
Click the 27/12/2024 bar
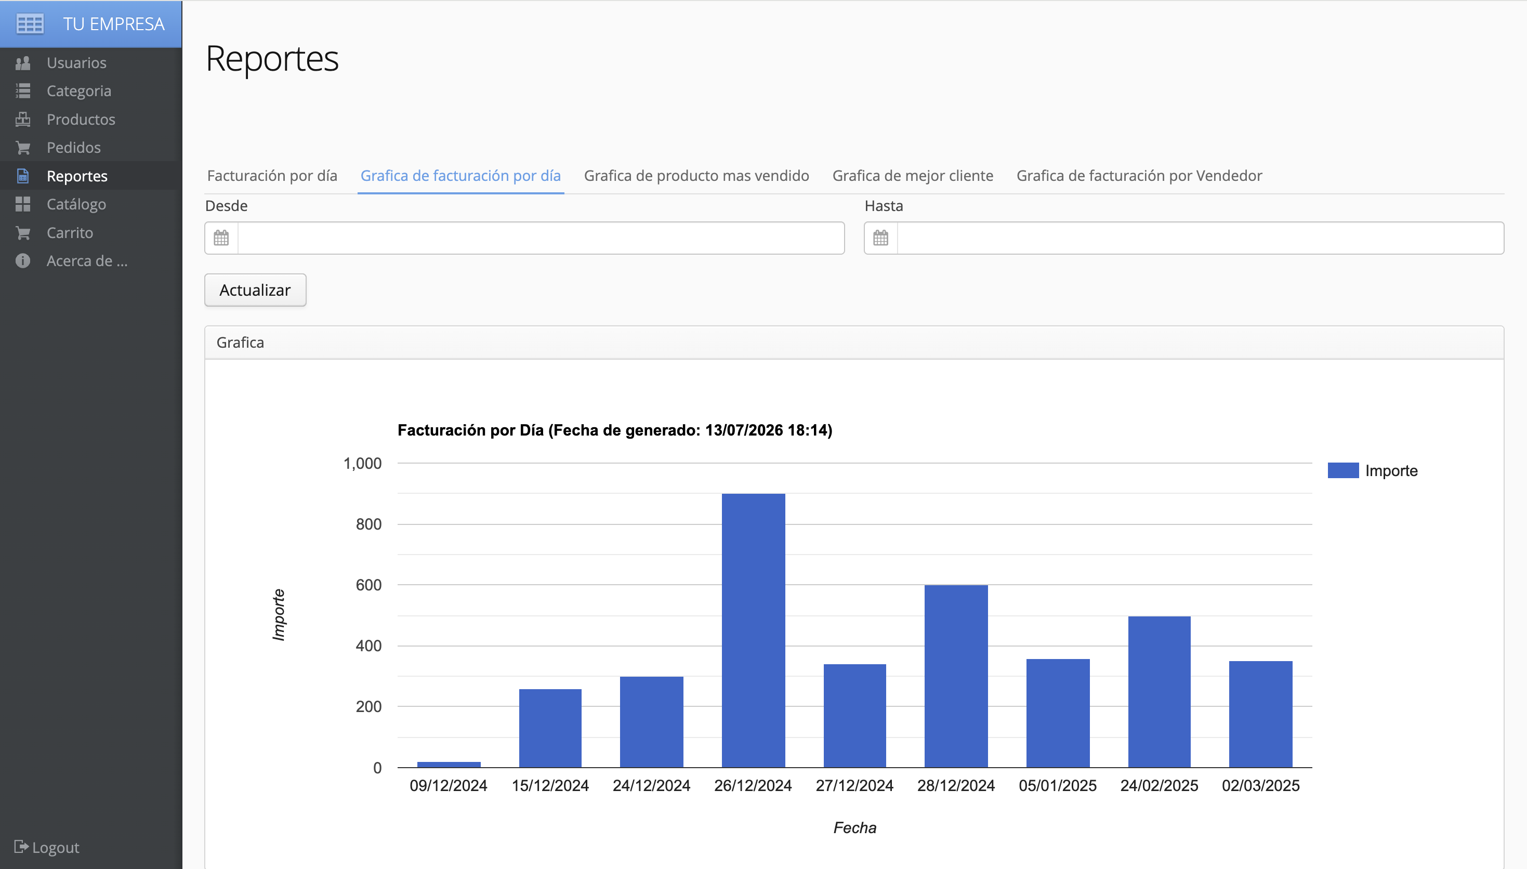tap(854, 716)
